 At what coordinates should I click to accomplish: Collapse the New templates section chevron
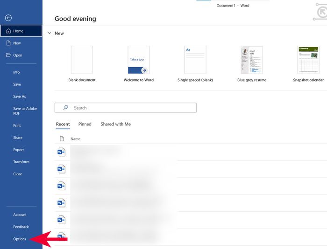50,33
